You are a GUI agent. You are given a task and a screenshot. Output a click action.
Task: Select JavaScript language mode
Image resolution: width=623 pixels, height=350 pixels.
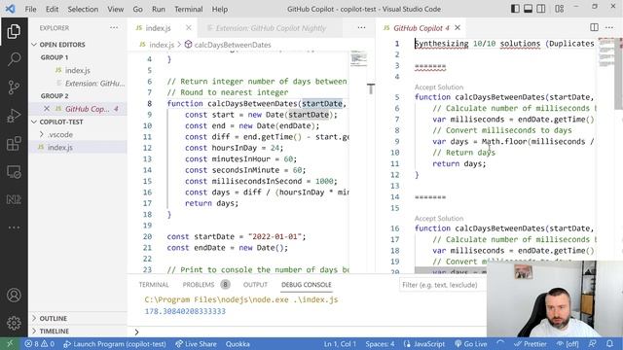coord(424,343)
